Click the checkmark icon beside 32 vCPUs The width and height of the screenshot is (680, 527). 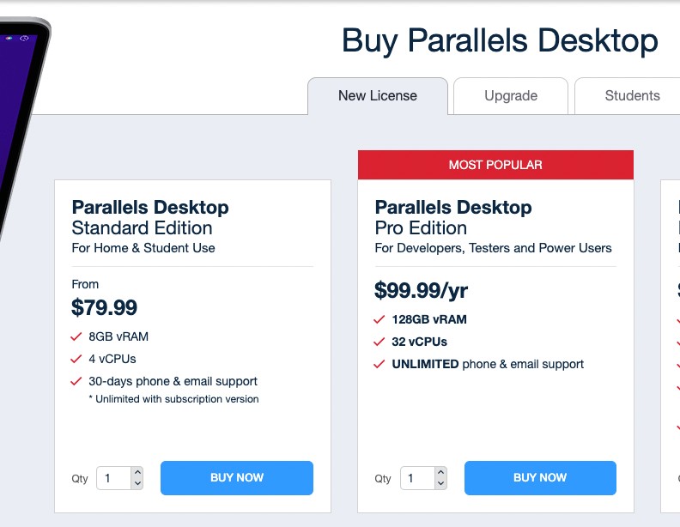(x=379, y=342)
